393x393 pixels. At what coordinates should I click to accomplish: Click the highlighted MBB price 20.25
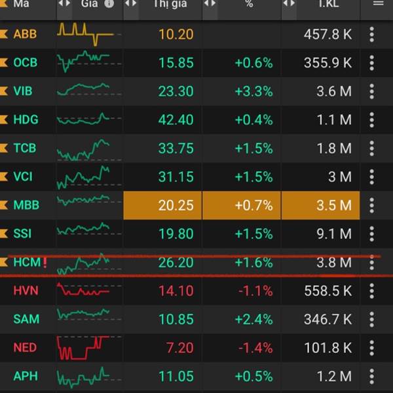click(x=176, y=206)
